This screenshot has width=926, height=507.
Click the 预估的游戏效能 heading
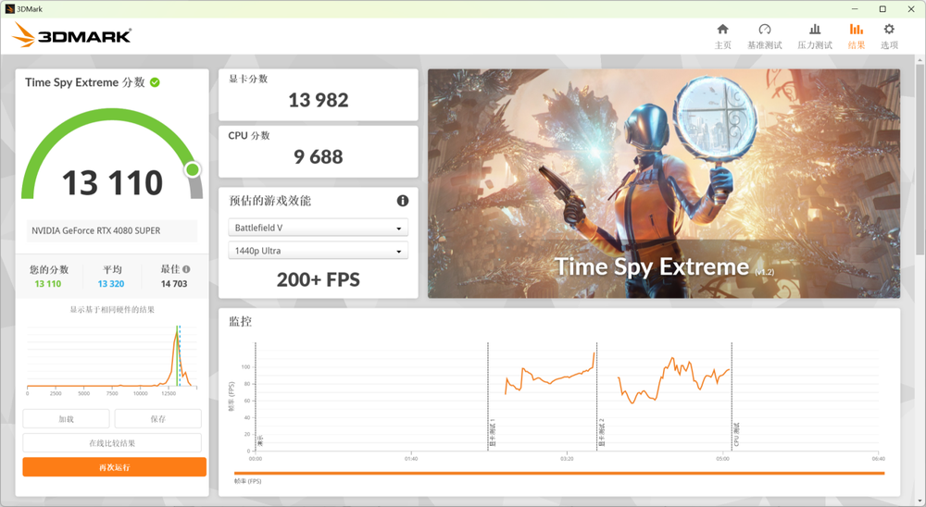click(x=269, y=201)
